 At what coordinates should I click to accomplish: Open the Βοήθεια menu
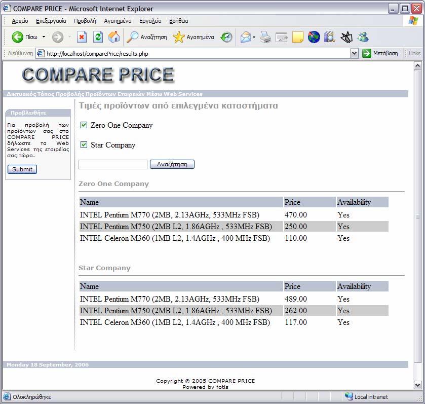tap(179, 21)
